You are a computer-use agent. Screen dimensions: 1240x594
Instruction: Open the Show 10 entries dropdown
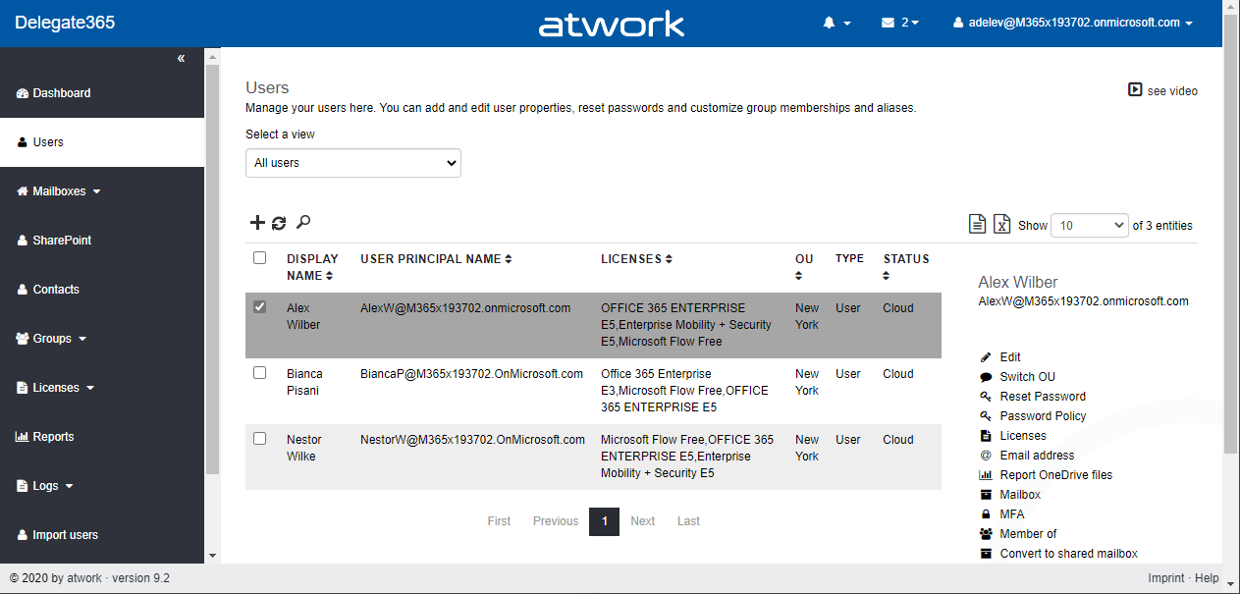[x=1090, y=226]
